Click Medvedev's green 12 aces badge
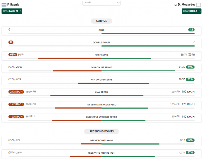Viewport: 203px width, 159px height. click(191, 30)
